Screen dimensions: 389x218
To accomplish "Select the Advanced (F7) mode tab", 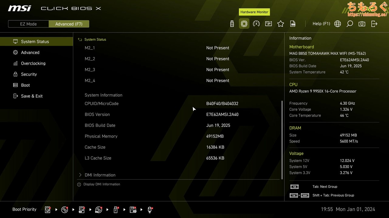I will pos(69,24).
